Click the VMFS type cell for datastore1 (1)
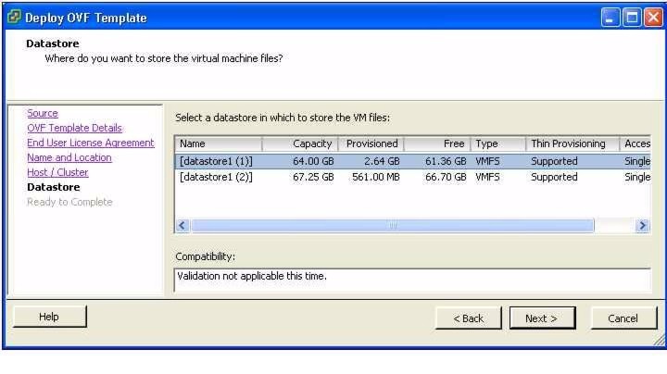Viewport: 667px width, 374px height. [x=487, y=161]
